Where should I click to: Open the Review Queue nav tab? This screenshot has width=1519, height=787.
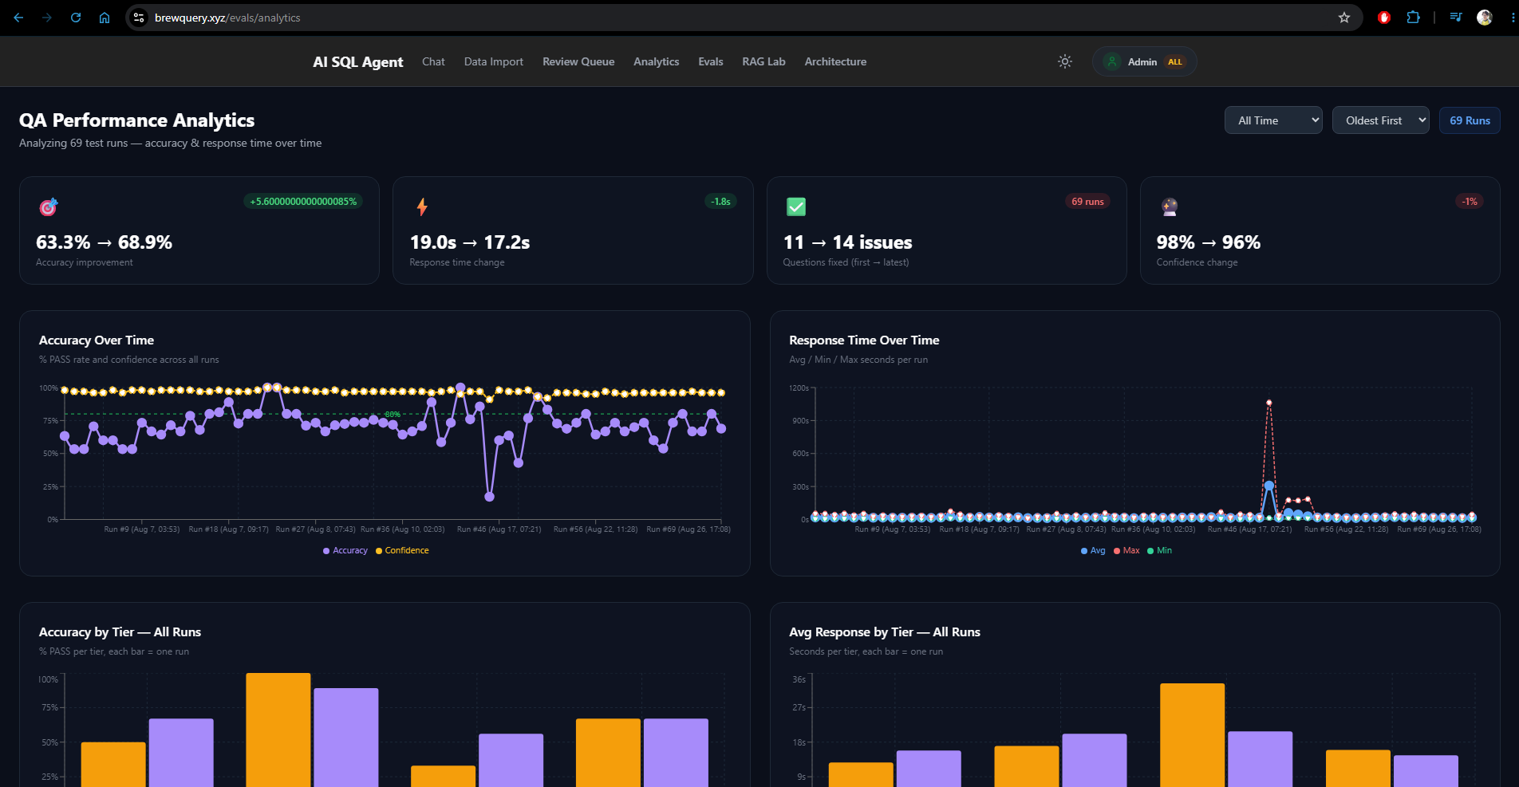click(x=578, y=61)
